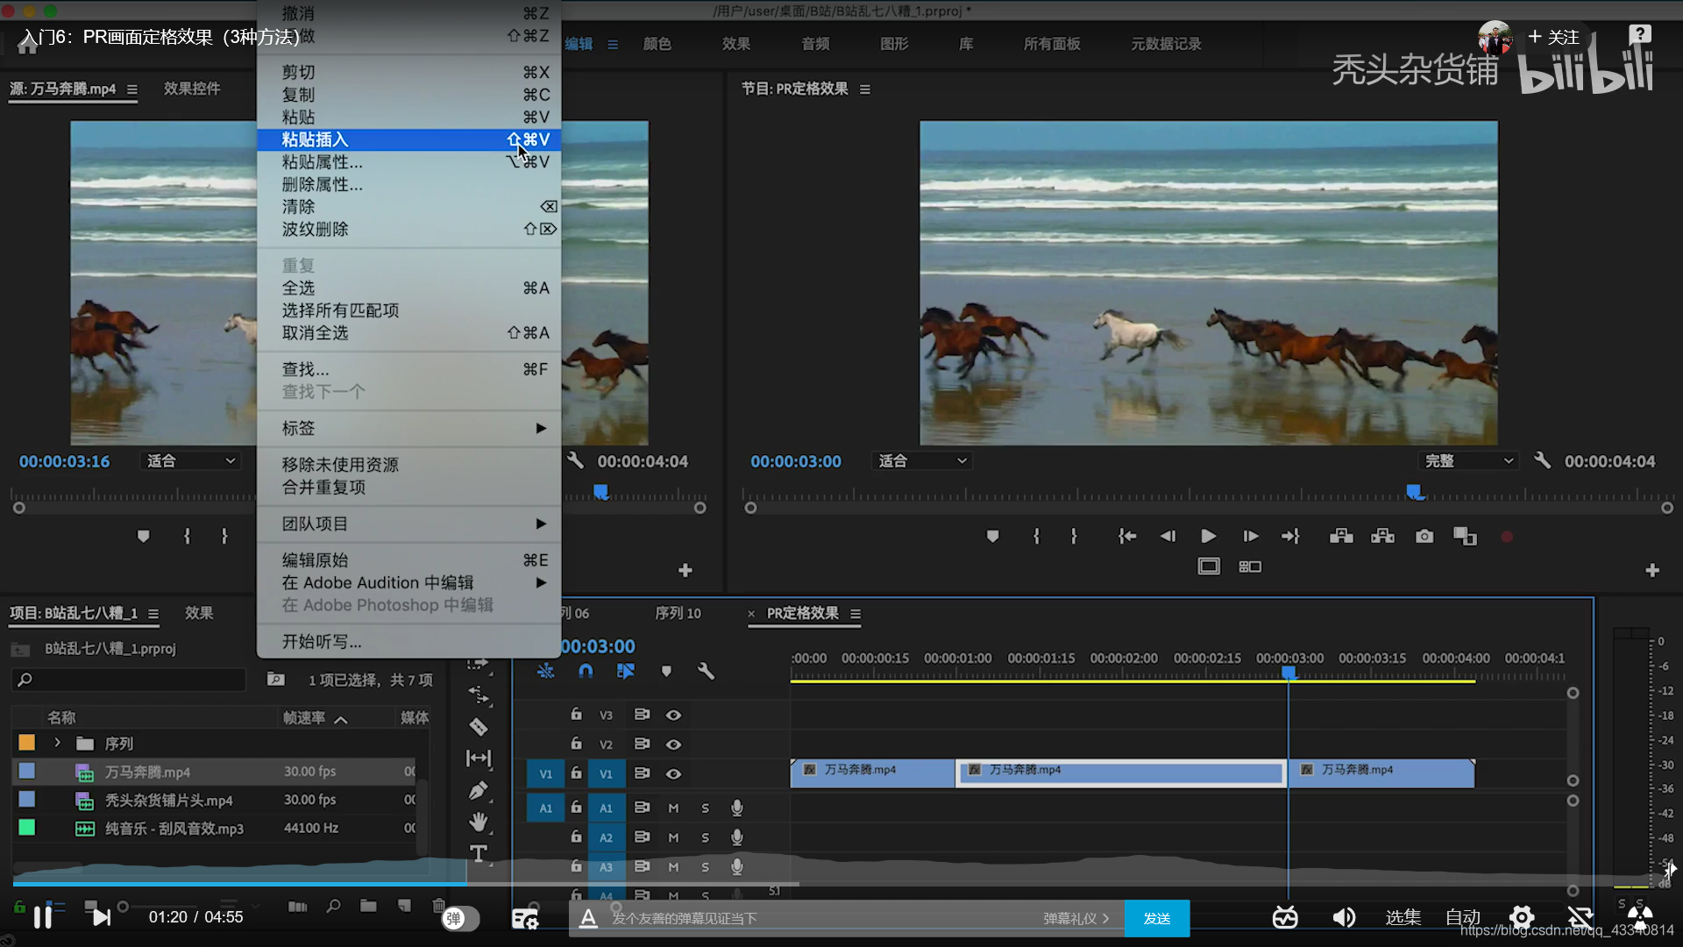The width and height of the screenshot is (1683, 947).
Task: Click Play button in Program monitor
Action: [x=1208, y=537]
